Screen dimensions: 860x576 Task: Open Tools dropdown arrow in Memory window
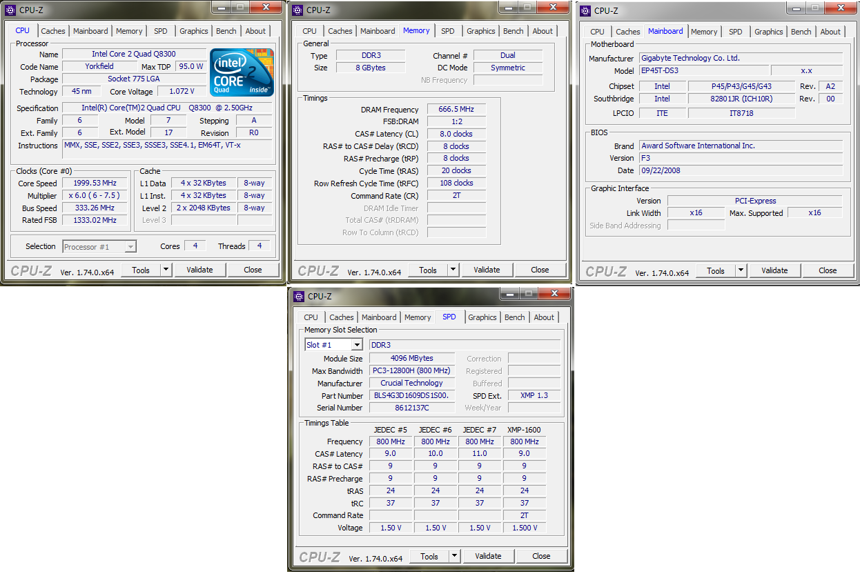point(453,270)
